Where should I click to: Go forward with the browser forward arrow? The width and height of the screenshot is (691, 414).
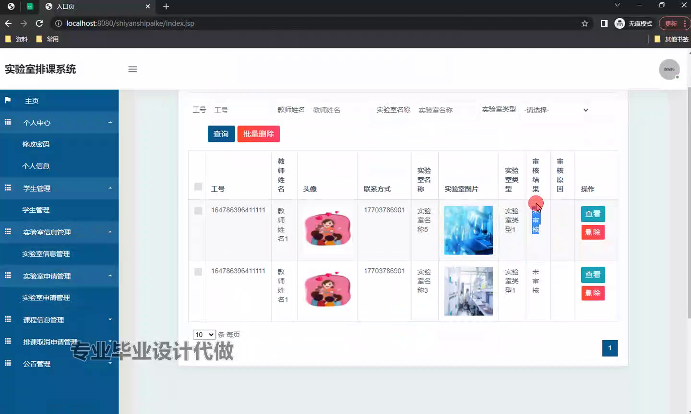24,23
